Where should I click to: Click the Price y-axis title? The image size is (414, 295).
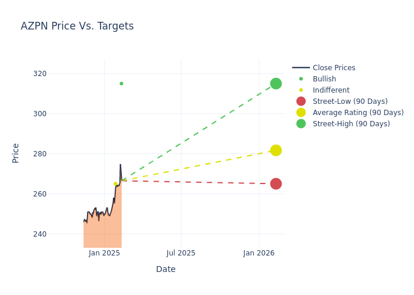pyautogui.click(x=16, y=153)
